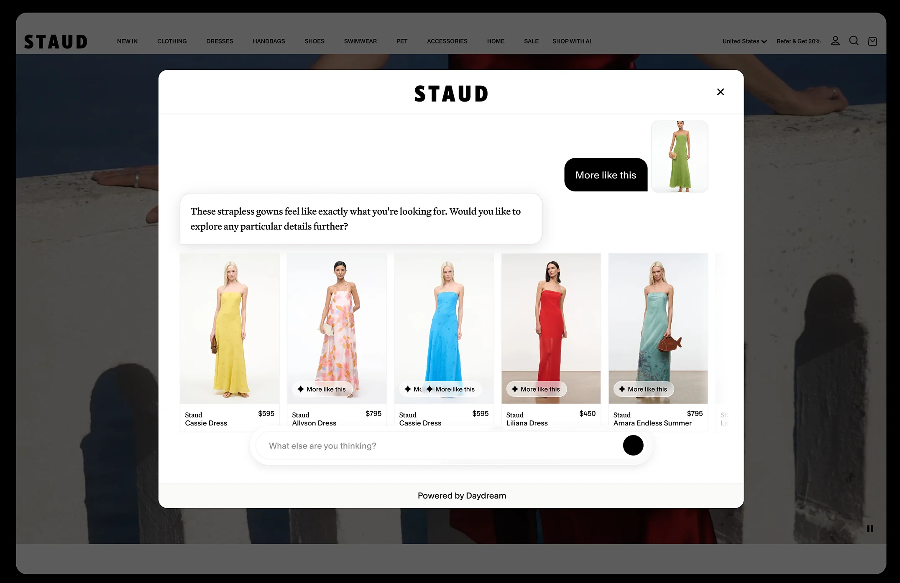Viewport: 900px width, 583px height.
Task: Click More like this on Allyson Dress
Action: tap(322, 389)
